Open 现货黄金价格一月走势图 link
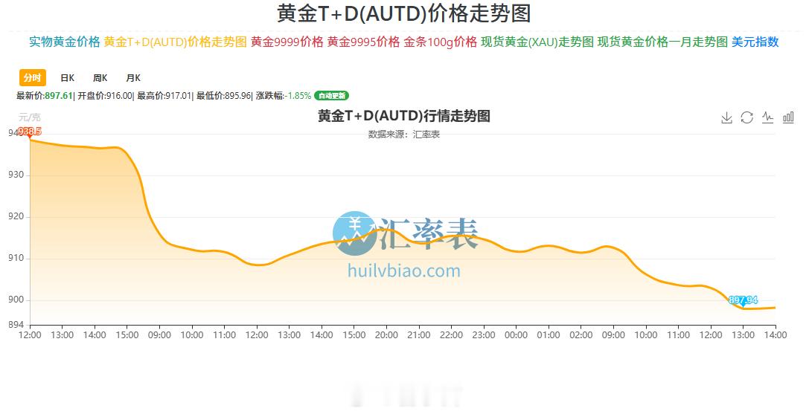 coord(662,42)
